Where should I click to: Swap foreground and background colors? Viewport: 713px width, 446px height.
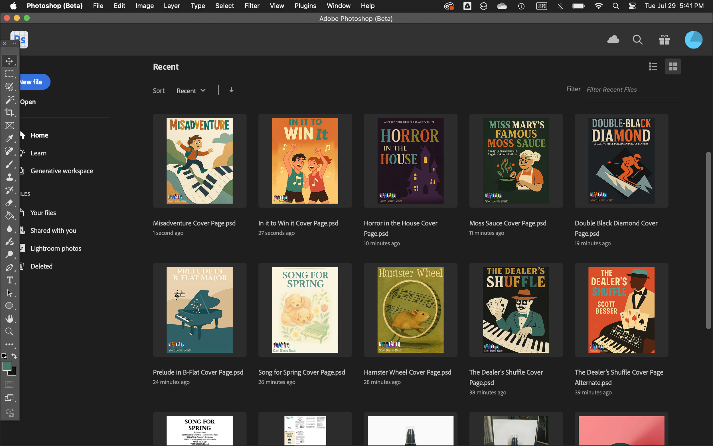(14, 356)
